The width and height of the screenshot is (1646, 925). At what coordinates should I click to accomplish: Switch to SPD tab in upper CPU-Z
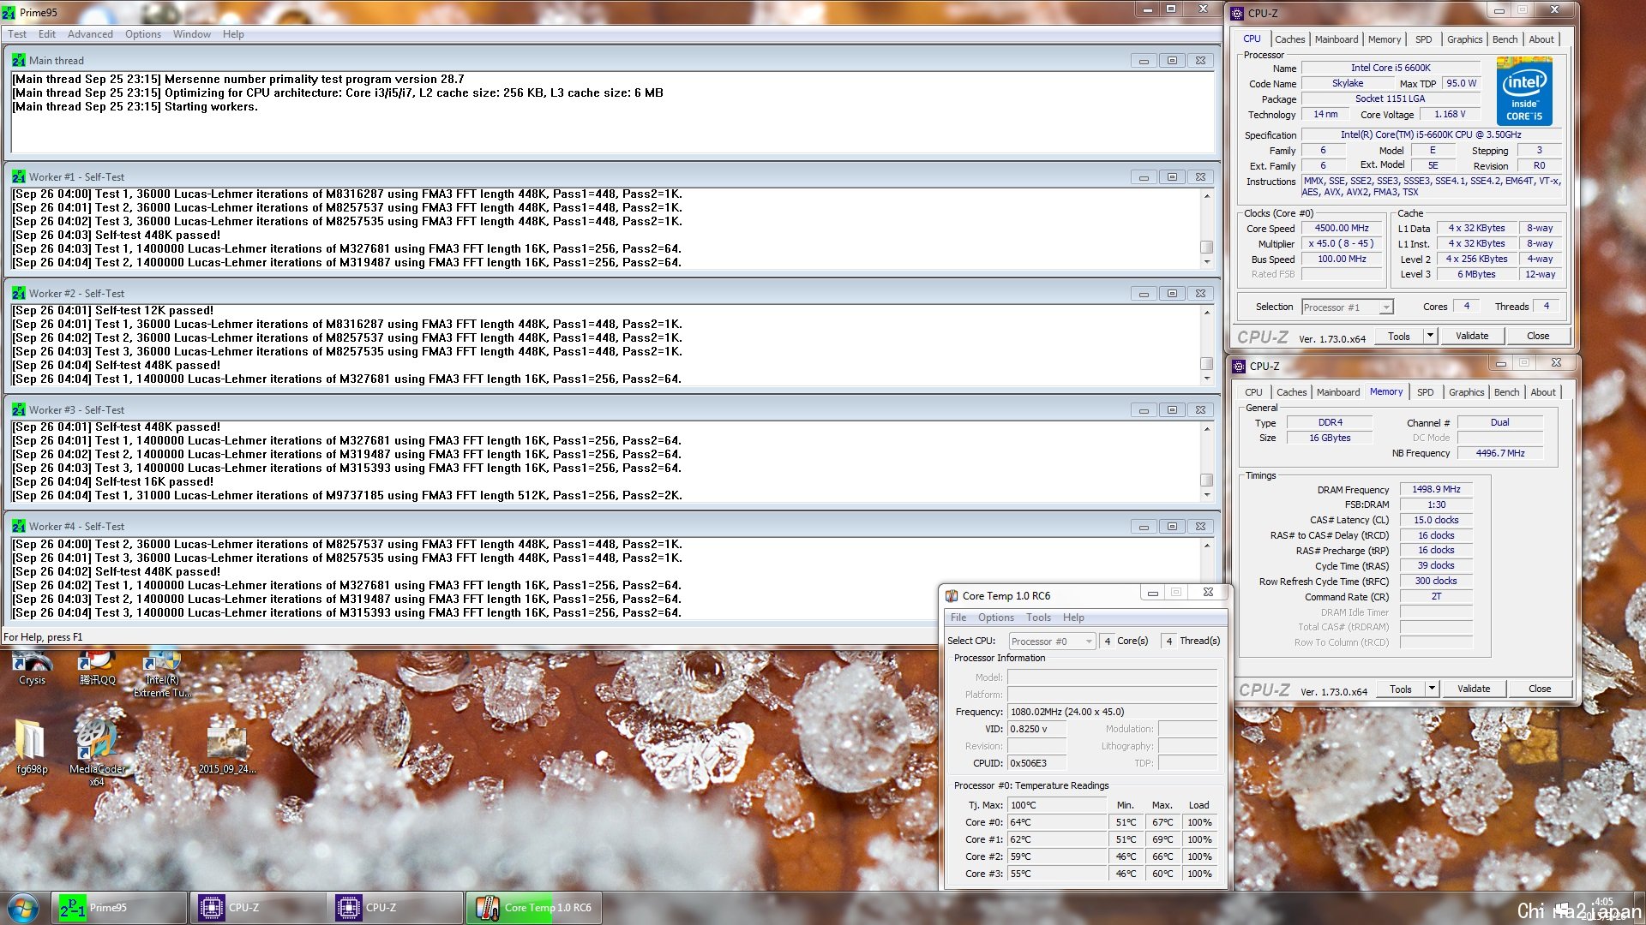click(1424, 39)
